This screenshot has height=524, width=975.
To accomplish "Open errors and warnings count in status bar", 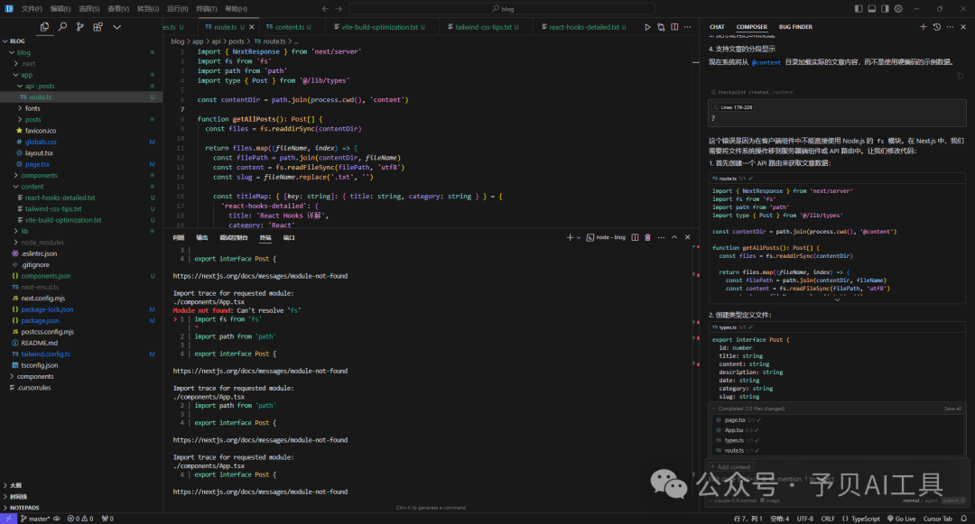I will pos(80,519).
